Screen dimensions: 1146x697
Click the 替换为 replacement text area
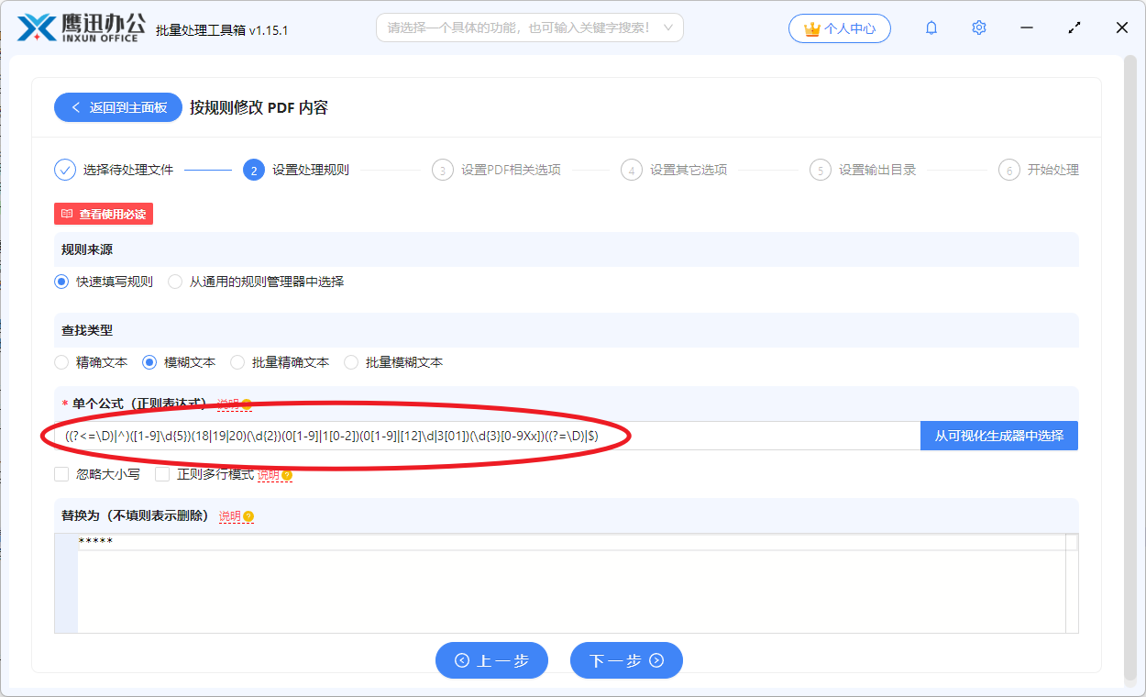(x=566, y=583)
